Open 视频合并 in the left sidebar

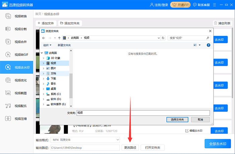pyautogui.click(x=16, y=42)
